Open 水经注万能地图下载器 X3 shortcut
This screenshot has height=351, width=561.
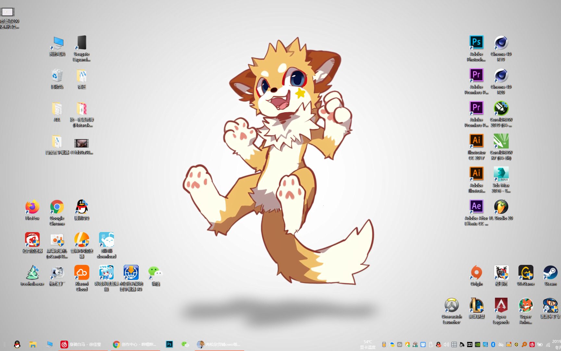click(x=131, y=278)
